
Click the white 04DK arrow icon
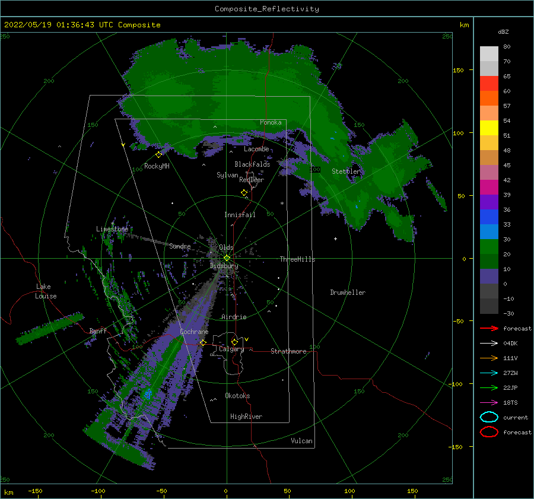tap(489, 344)
